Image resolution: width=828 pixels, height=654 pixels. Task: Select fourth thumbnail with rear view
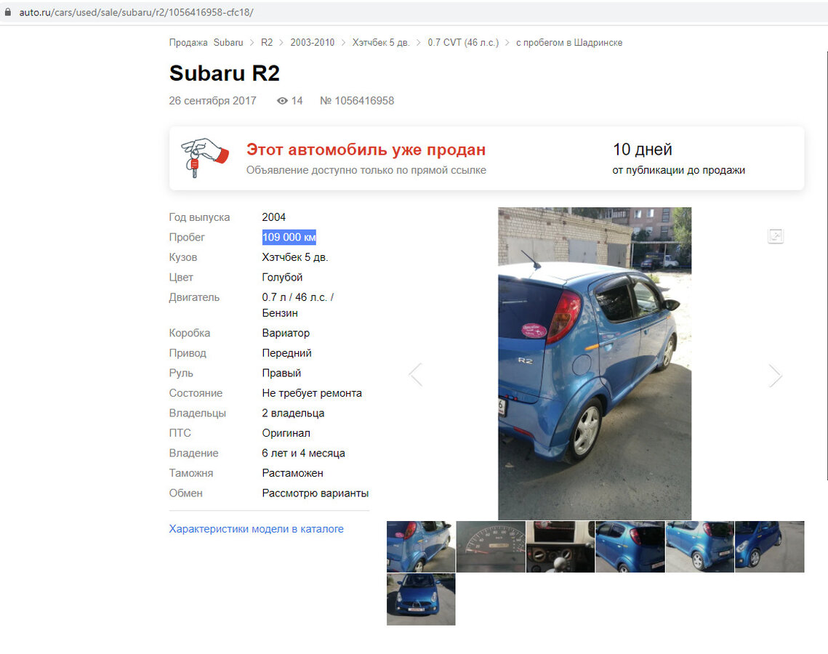tap(630, 546)
